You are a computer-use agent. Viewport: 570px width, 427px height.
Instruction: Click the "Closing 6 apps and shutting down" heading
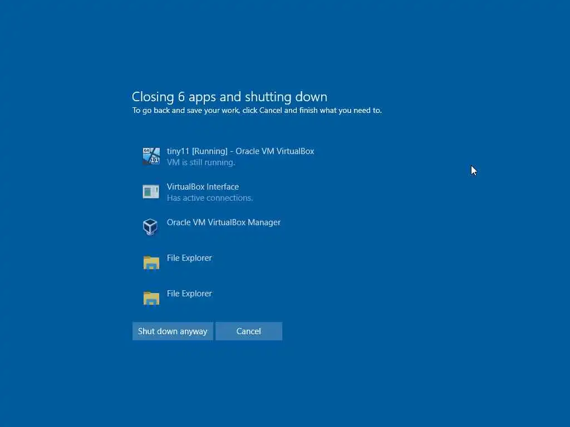[x=229, y=97]
